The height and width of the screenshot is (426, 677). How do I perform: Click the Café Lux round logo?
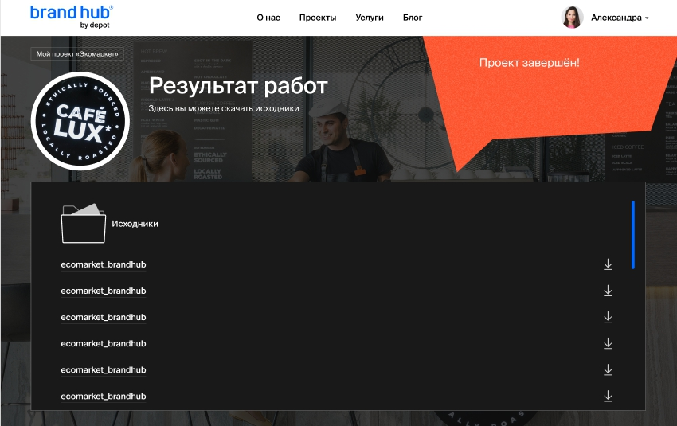click(80, 120)
